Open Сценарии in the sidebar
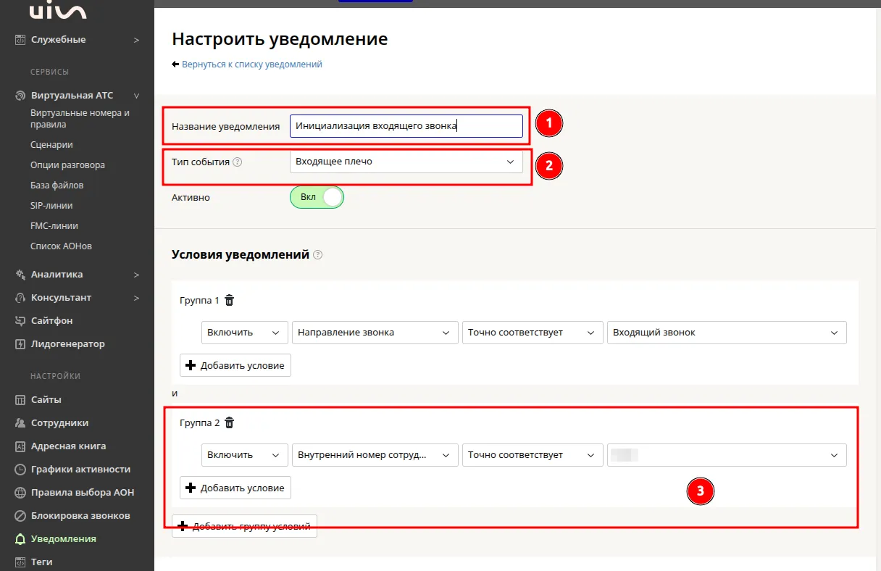 click(51, 145)
